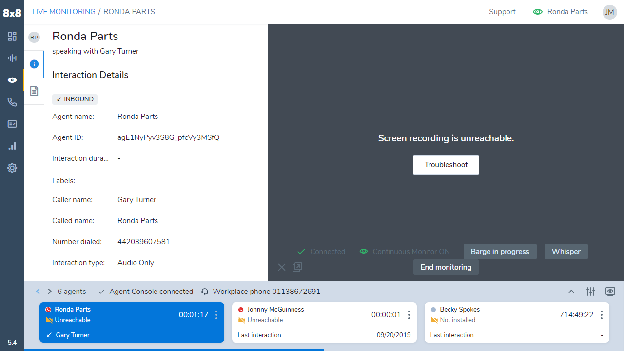The width and height of the screenshot is (624, 351).
Task: Open Becky Spokes card options menu
Action: click(x=602, y=315)
